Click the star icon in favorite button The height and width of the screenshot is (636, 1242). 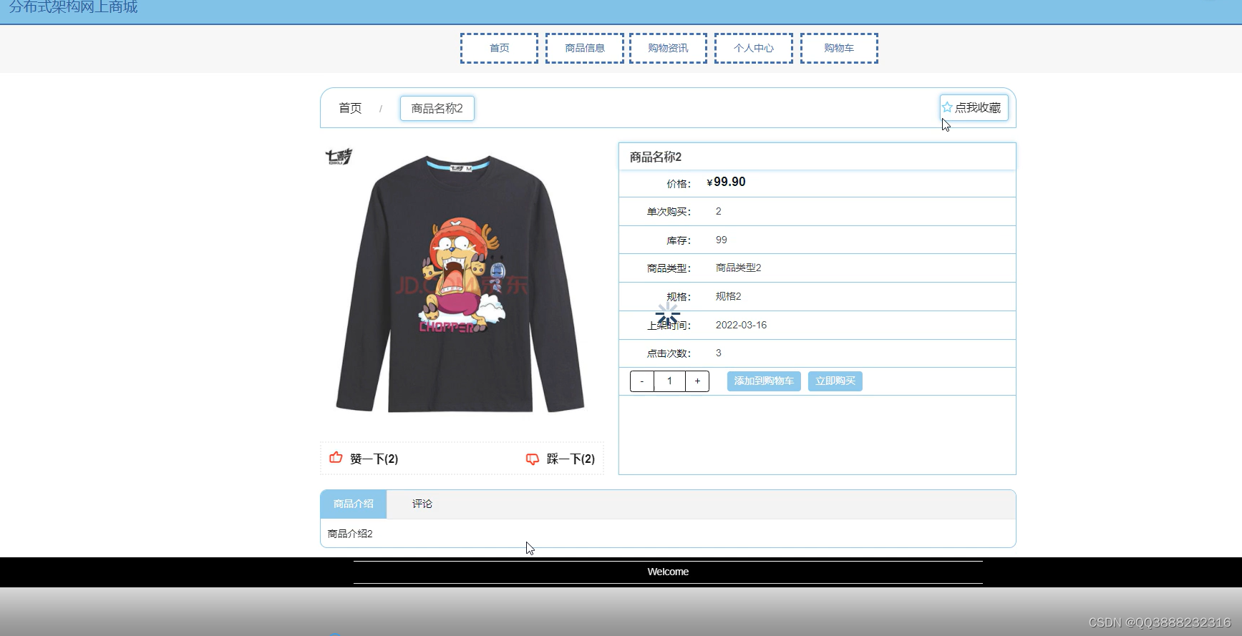947,107
